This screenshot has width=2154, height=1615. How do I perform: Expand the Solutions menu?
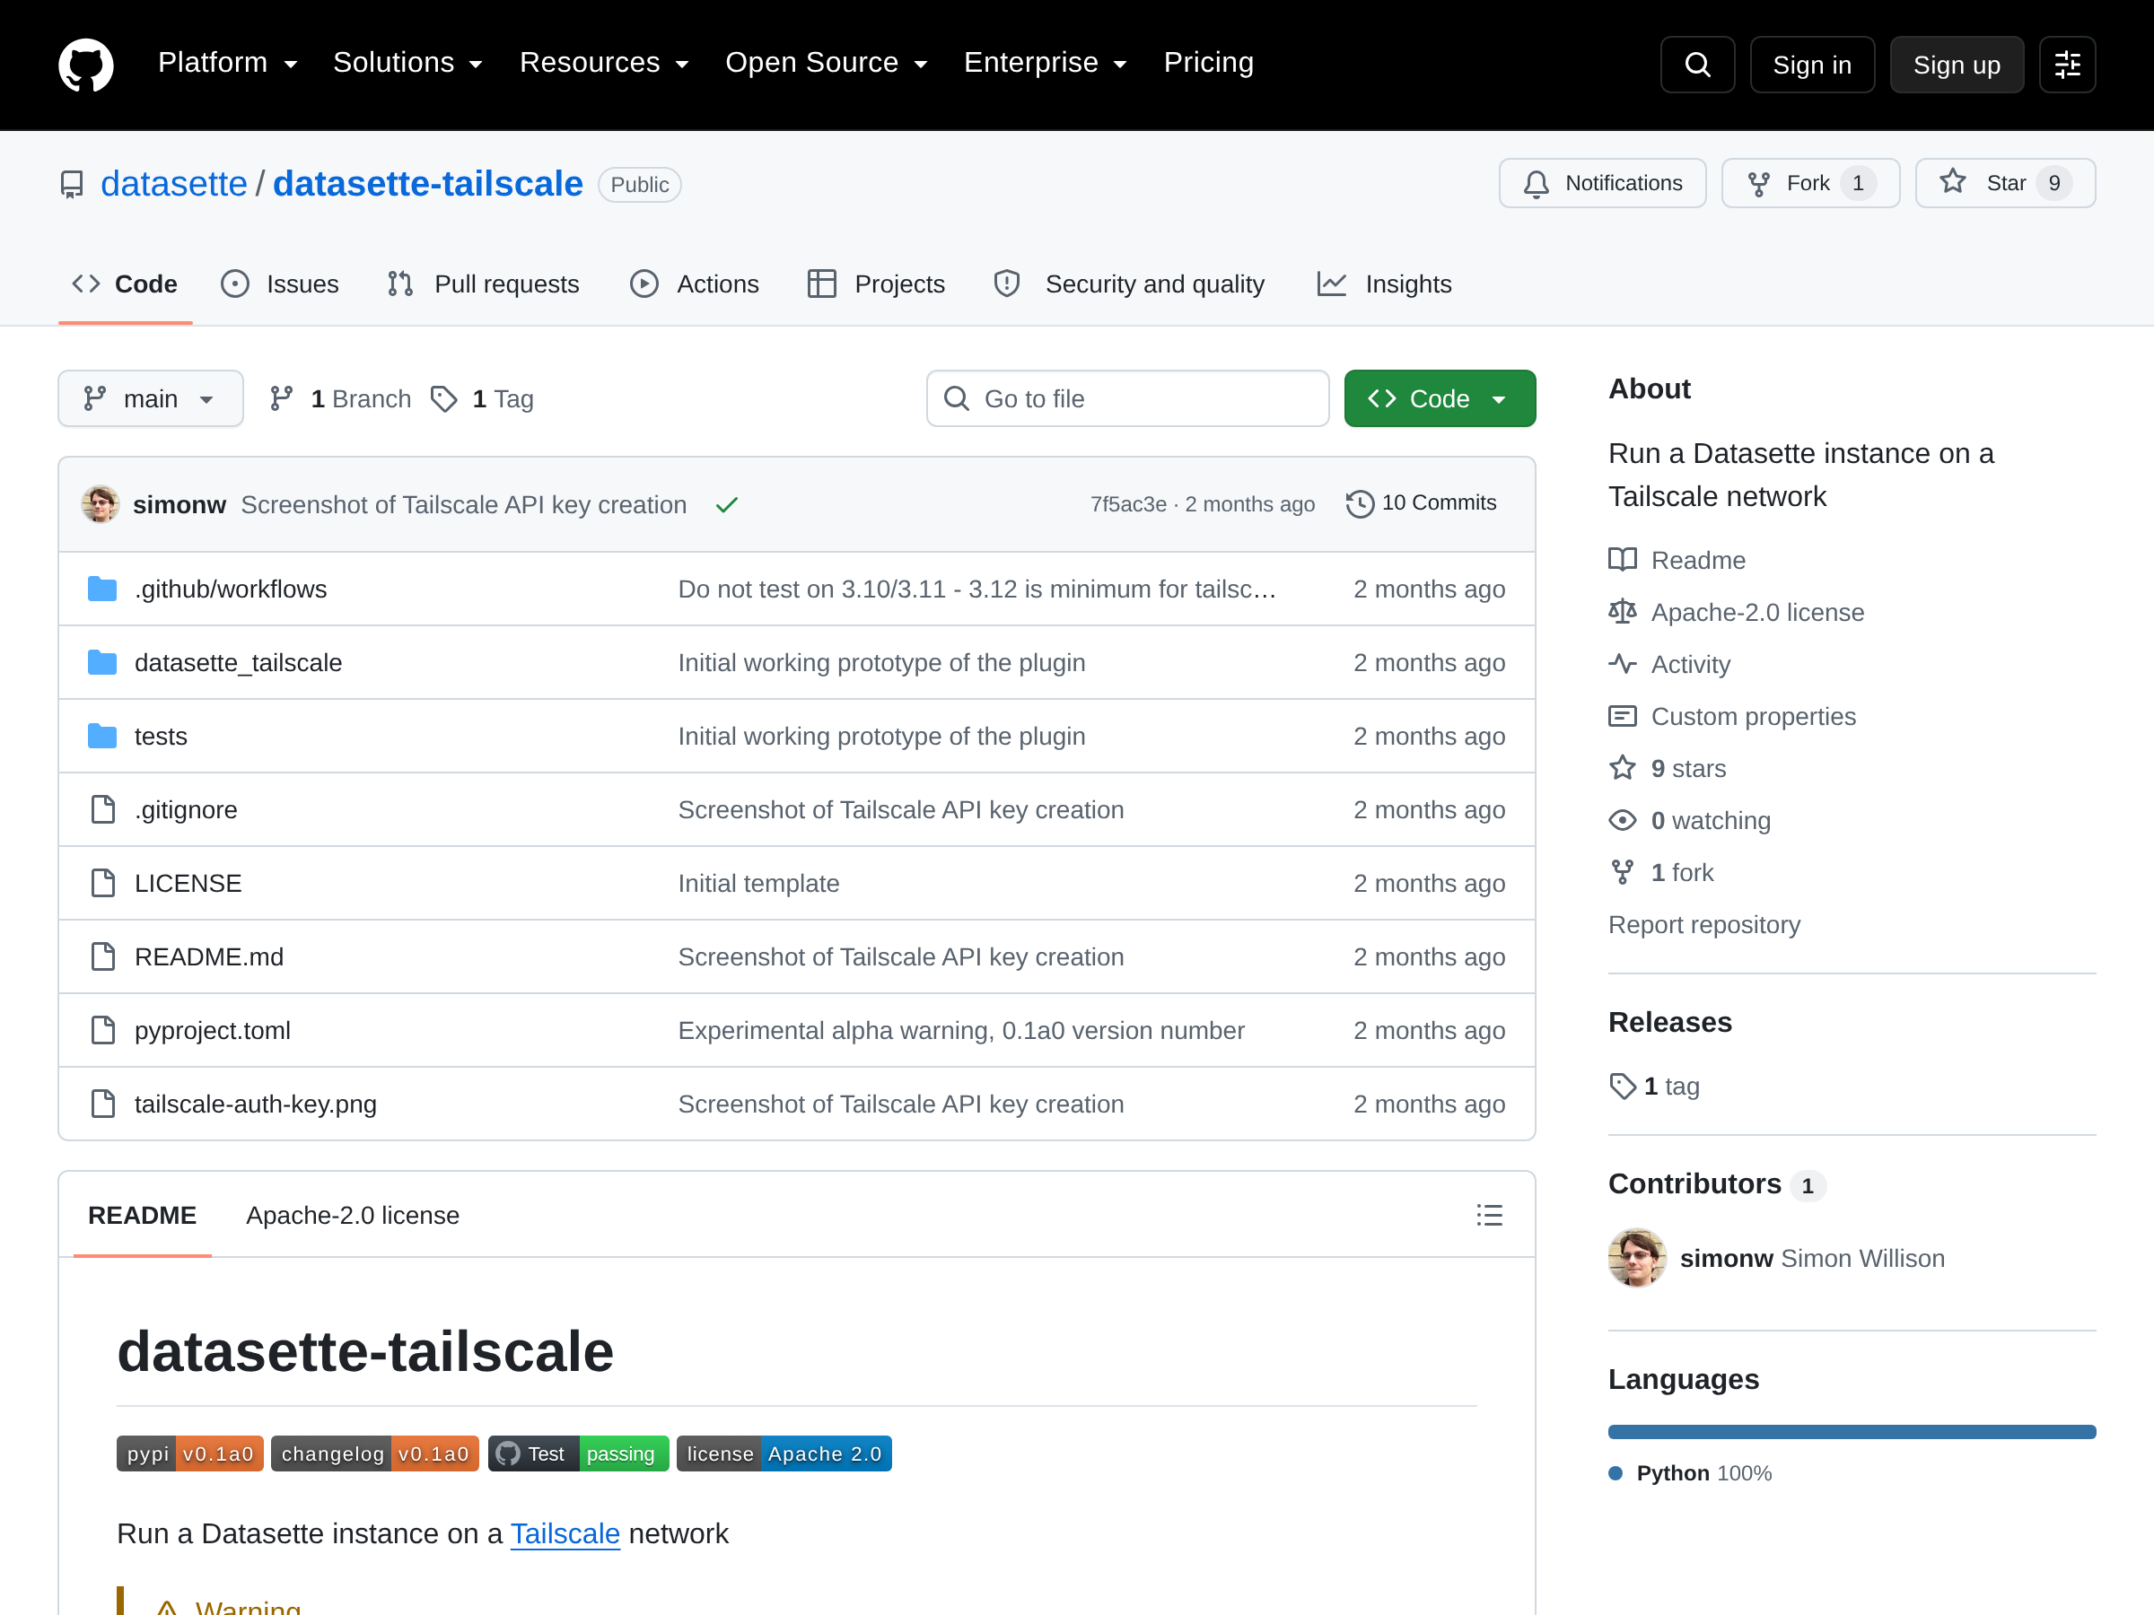pos(408,64)
